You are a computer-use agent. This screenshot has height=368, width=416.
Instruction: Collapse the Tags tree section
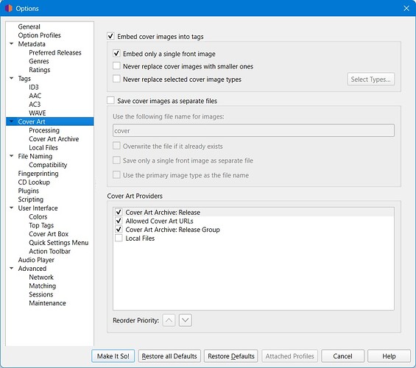11,78
